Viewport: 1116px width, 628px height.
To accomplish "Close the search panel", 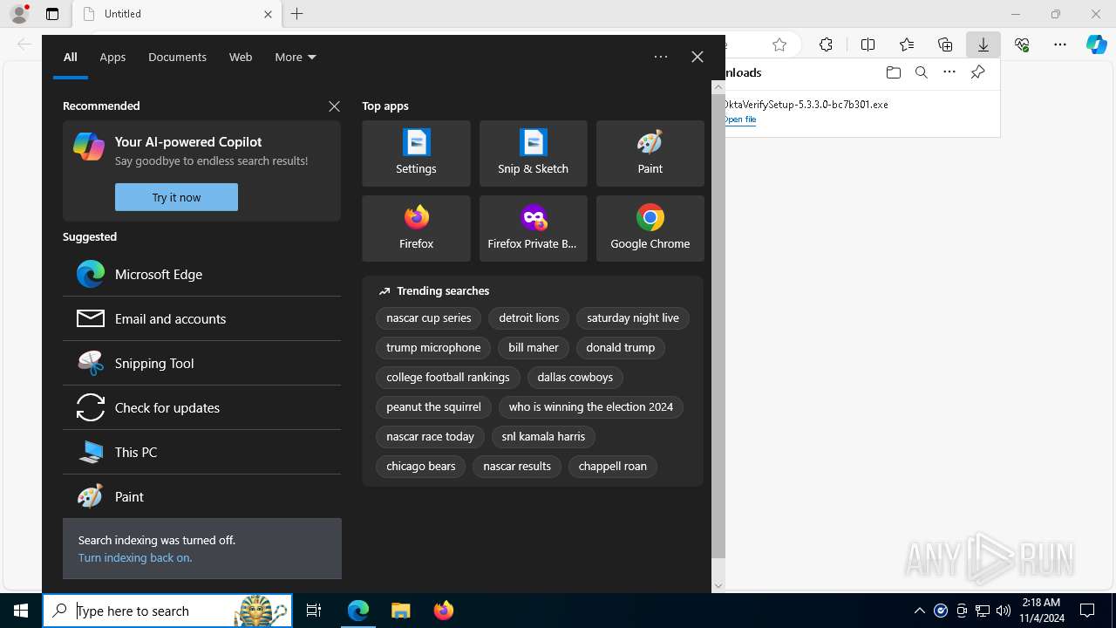I will pyautogui.click(x=697, y=57).
